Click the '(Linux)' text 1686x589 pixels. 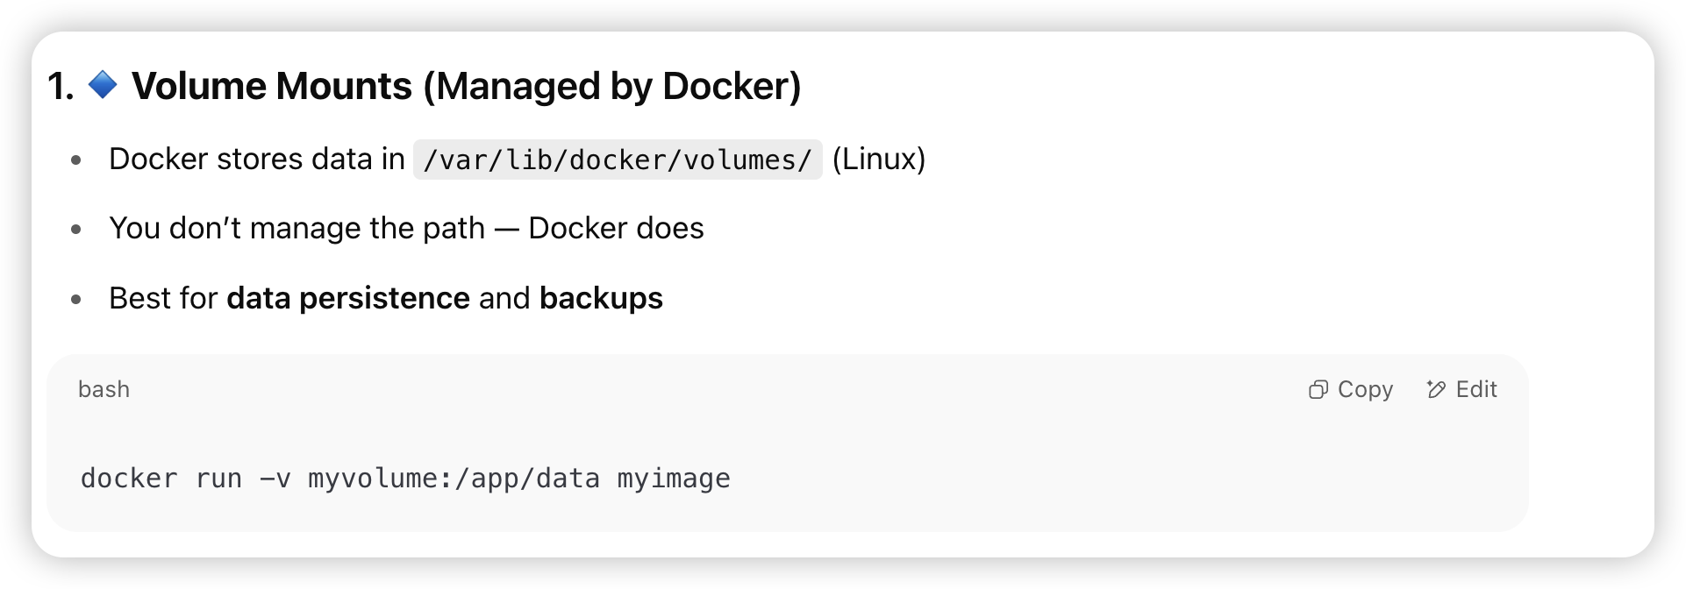click(x=879, y=160)
